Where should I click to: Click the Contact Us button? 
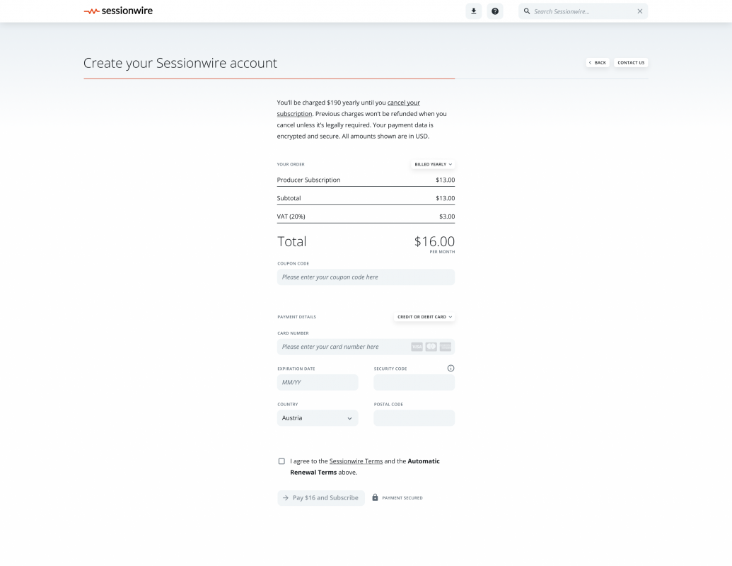(x=631, y=62)
